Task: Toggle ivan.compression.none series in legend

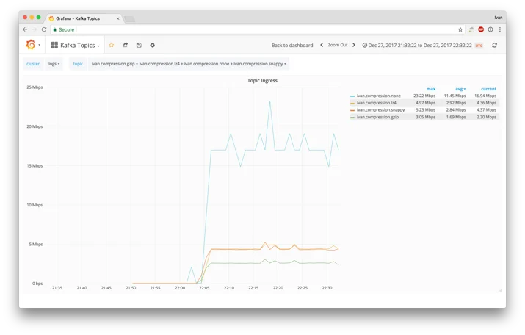Action: tap(378, 96)
